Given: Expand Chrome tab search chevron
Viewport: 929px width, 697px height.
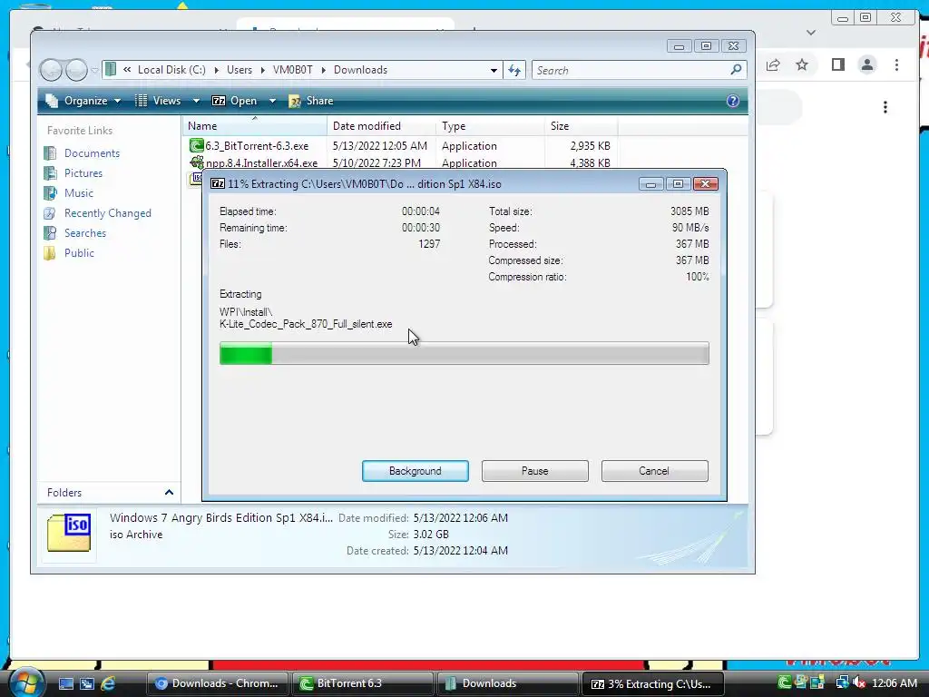Looking at the screenshot, I should click(x=811, y=33).
